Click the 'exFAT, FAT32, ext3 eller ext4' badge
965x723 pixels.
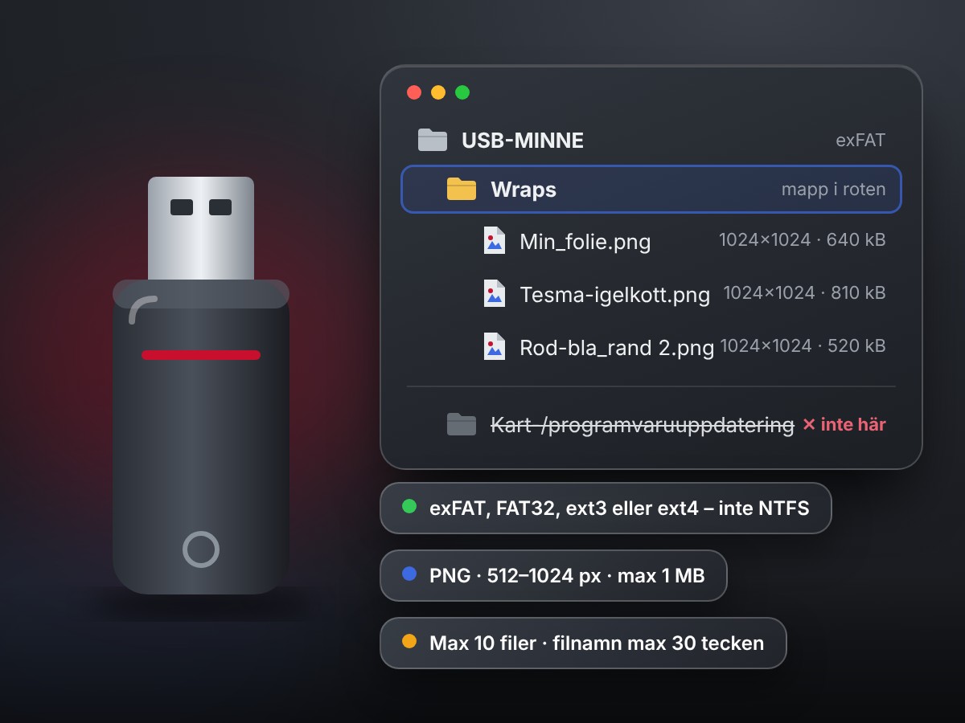tap(606, 508)
